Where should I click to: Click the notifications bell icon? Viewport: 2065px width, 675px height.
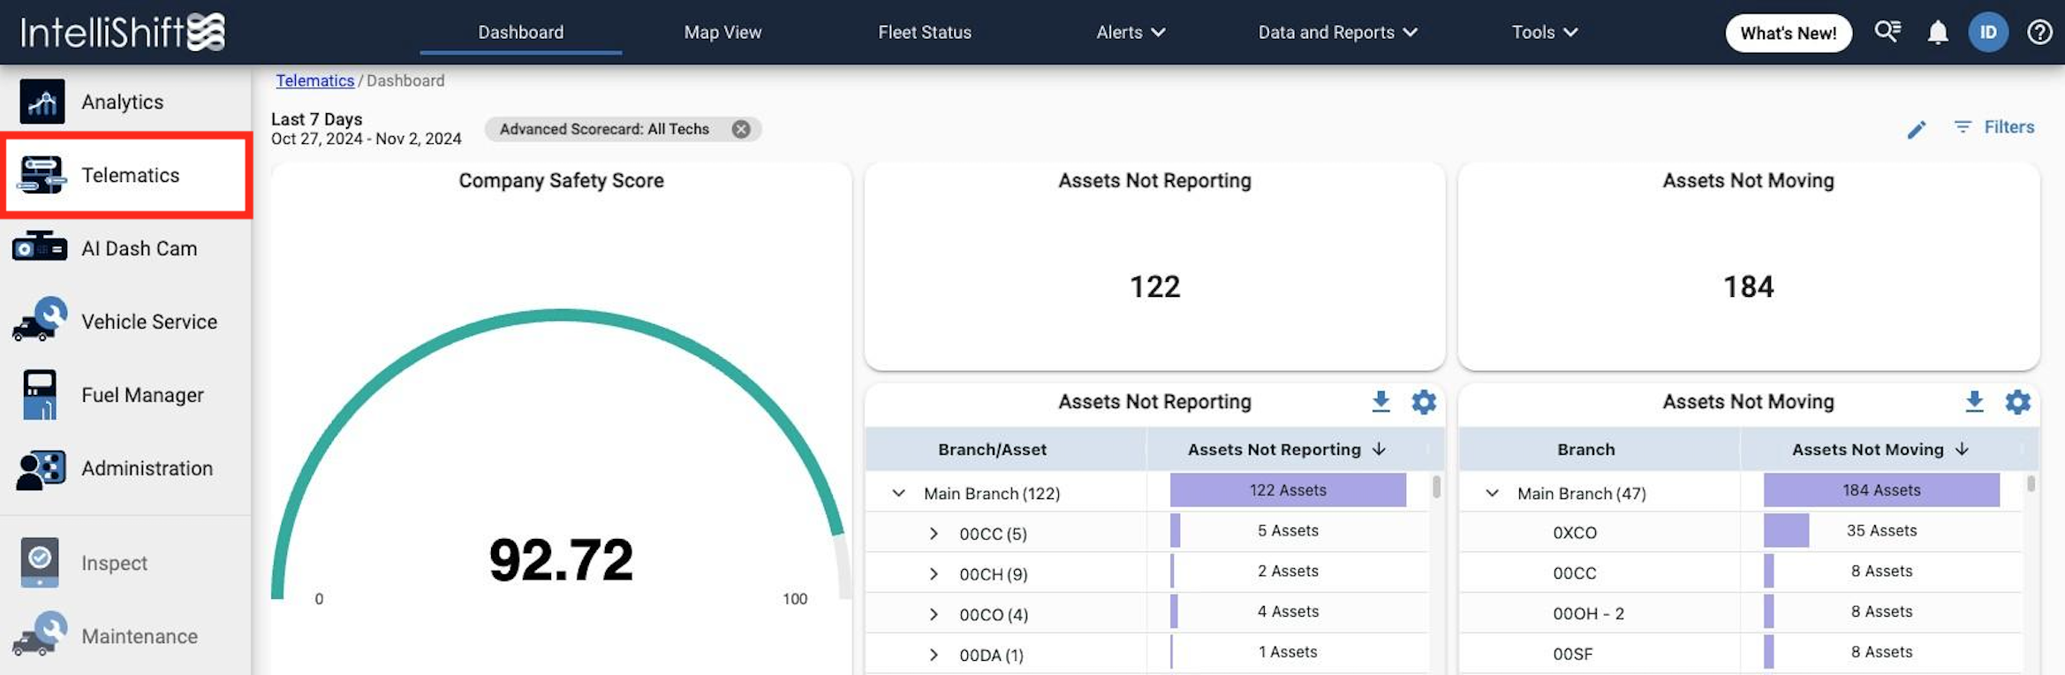pyautogui.click(x=1937, y=33)
